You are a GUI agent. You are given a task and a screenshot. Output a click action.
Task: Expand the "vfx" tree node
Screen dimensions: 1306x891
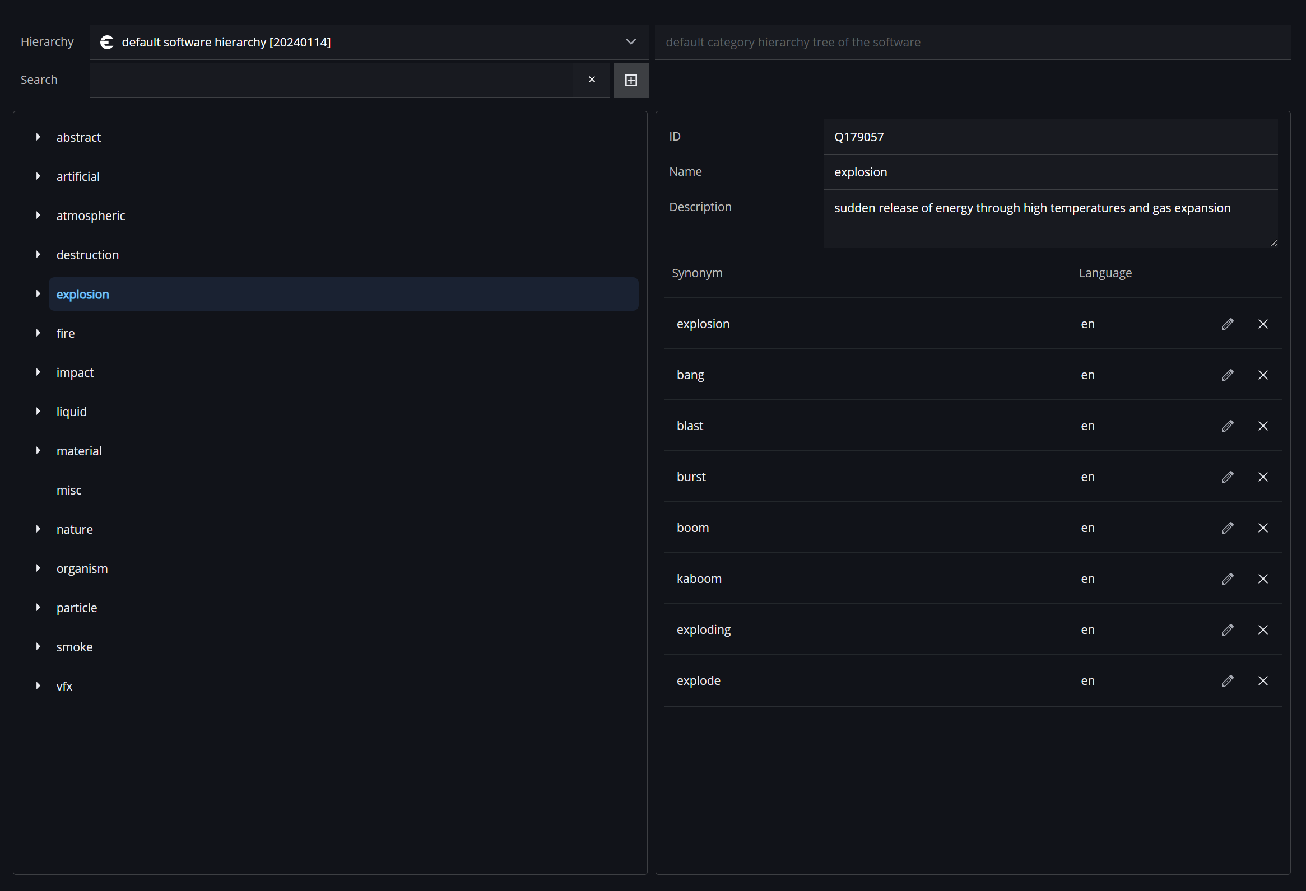[38, 685]
